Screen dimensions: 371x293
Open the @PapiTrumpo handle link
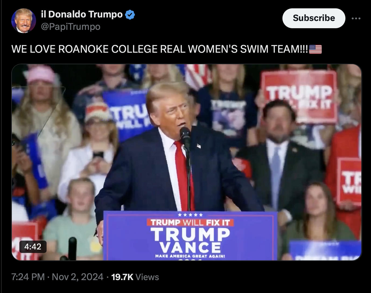pyautogui.click(x=71, y=27)
